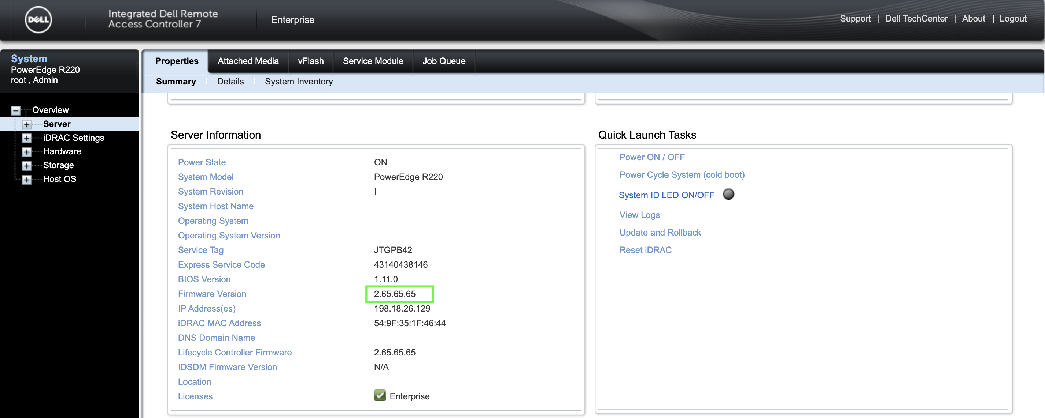Screen dimensions: 1045x418
Task: Open the Service Module tab
Action: click(x=373, y=61)
